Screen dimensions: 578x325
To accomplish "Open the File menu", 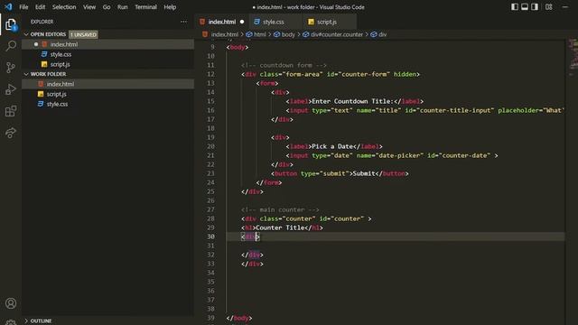I will click(x=23, y=7).
